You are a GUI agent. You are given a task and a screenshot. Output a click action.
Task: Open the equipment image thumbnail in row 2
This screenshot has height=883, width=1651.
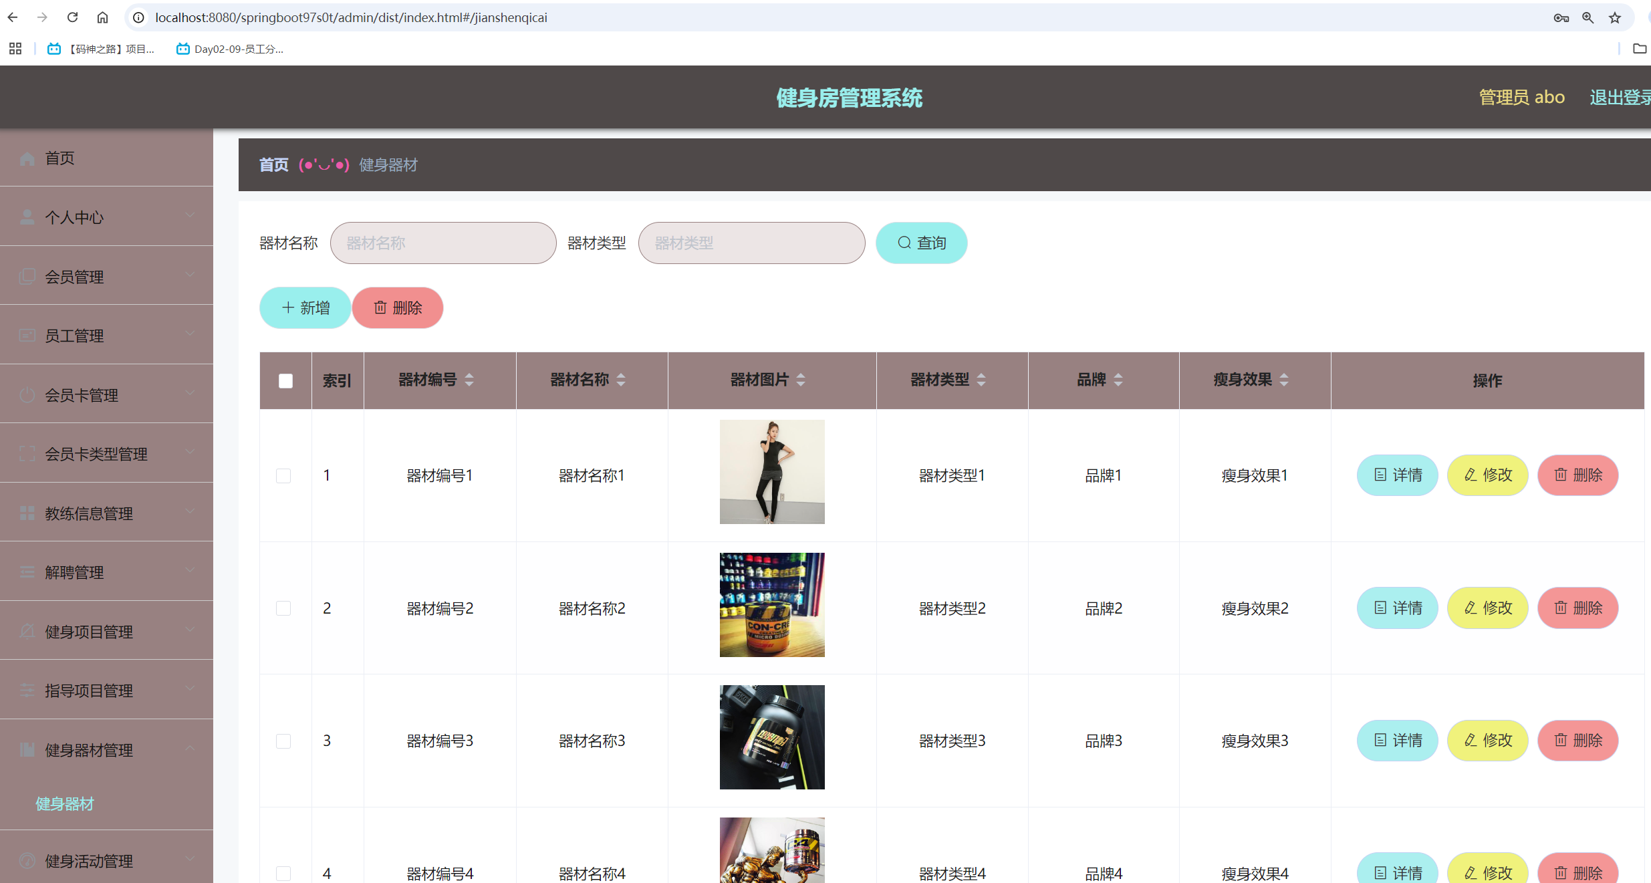tap(772, 605)
